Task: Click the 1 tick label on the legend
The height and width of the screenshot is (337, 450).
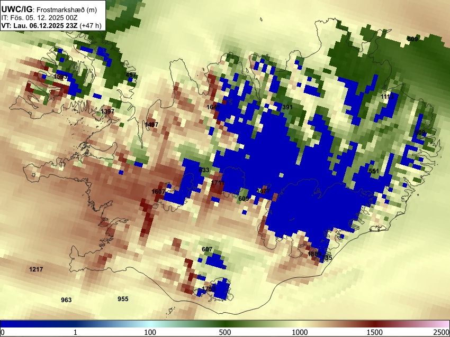Action: coord(75,332)
